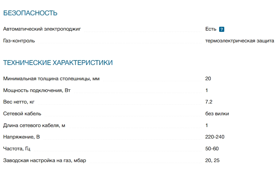Click the термоэлектрическая защита value
The width and height of the screenshot is (276, 171).
240,41
